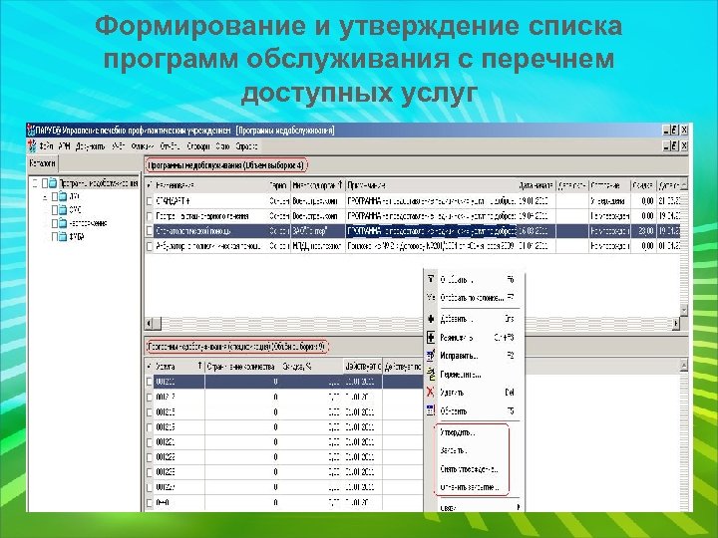
Task: Click the Примечание column header
Action: [x=432, y=185]
